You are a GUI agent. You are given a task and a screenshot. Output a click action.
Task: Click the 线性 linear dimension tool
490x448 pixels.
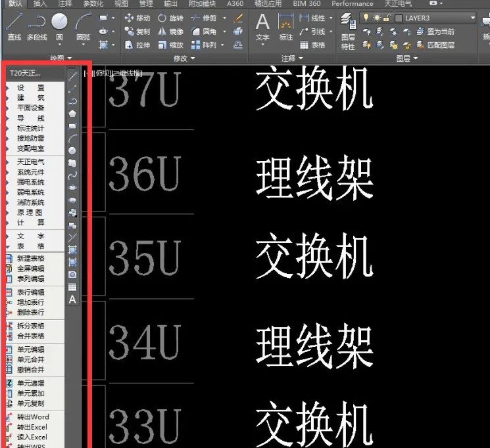[312, 18]
